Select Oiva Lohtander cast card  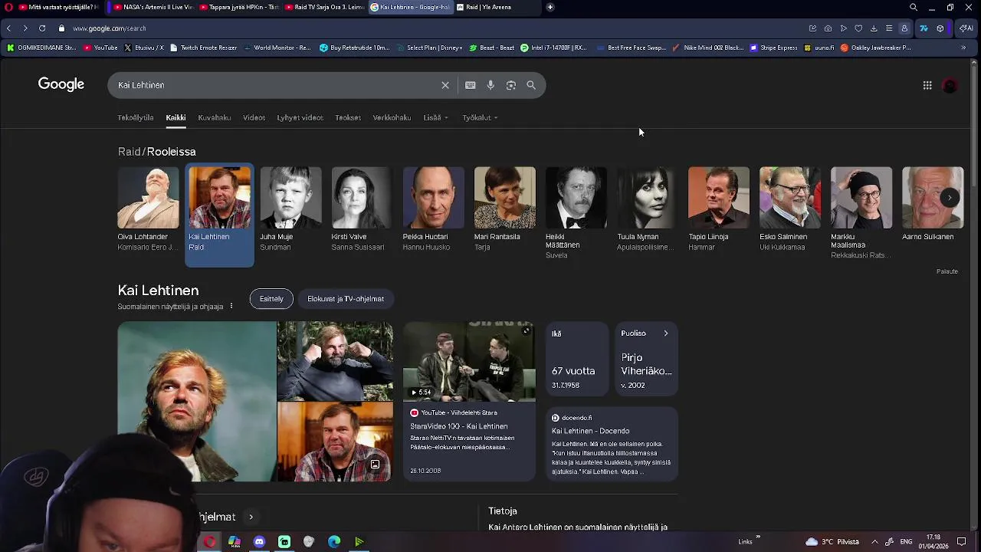tap(148, 209)
